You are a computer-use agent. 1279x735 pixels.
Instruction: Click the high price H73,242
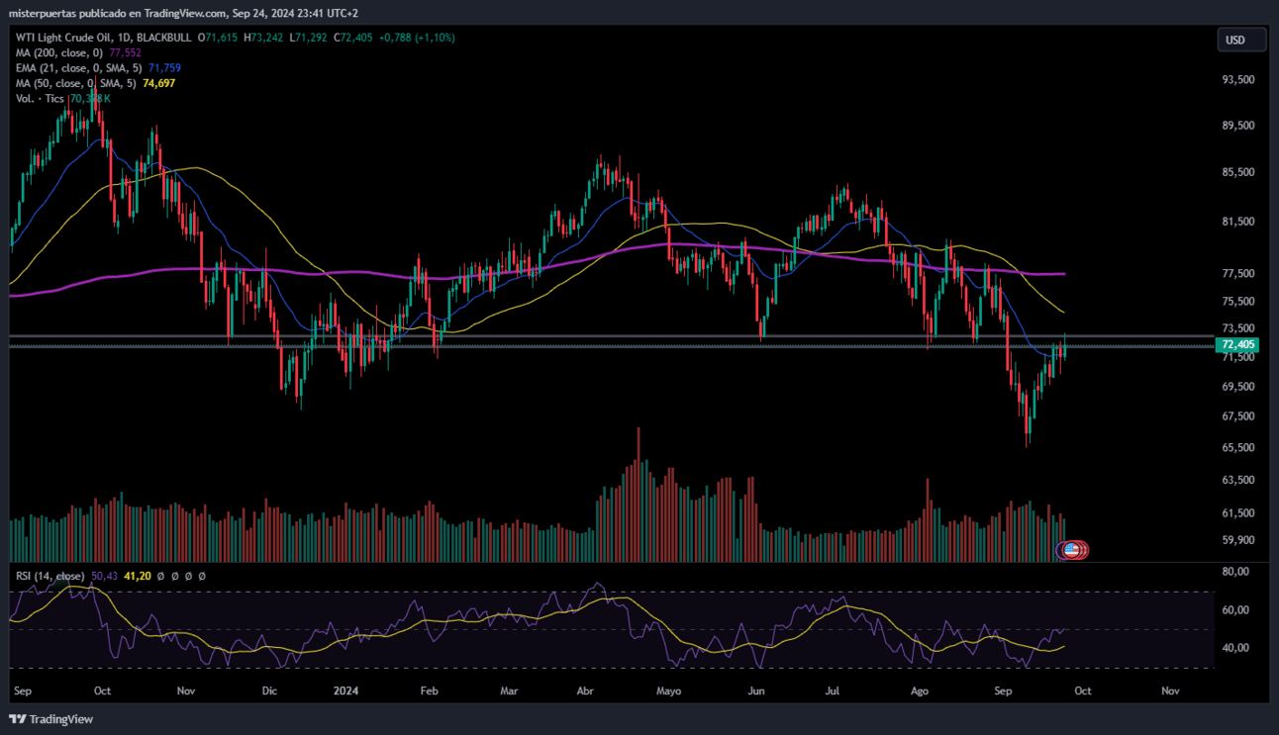[x=265, y=38]
